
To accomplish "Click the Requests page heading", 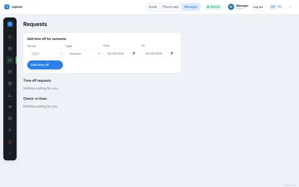I will tap(35, 24).
